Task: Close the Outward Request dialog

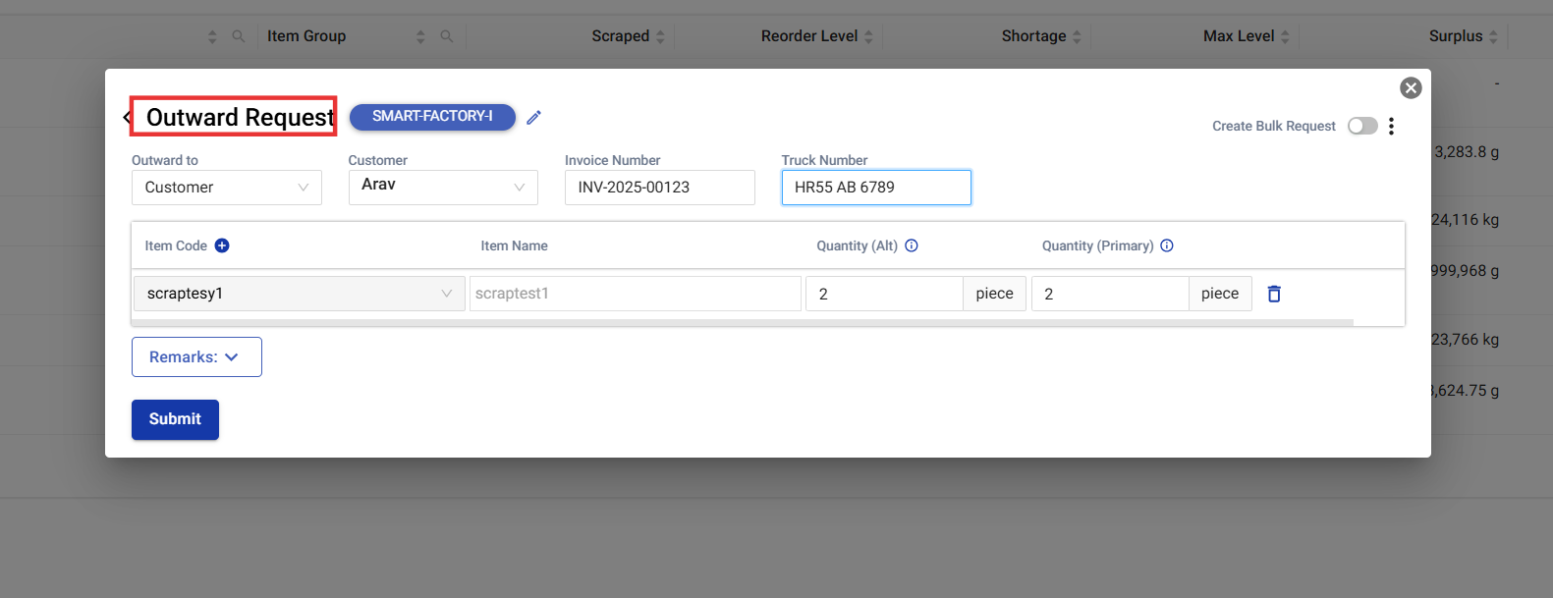Action: tap(1411, 88)
